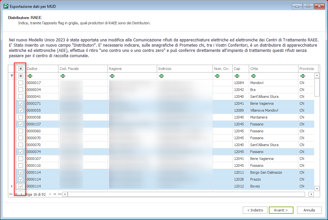Click the vertical scrollbar up arrow

pos(317,76)
